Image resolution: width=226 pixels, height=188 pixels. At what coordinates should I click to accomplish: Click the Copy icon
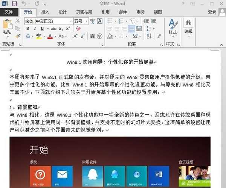[18, 29]
